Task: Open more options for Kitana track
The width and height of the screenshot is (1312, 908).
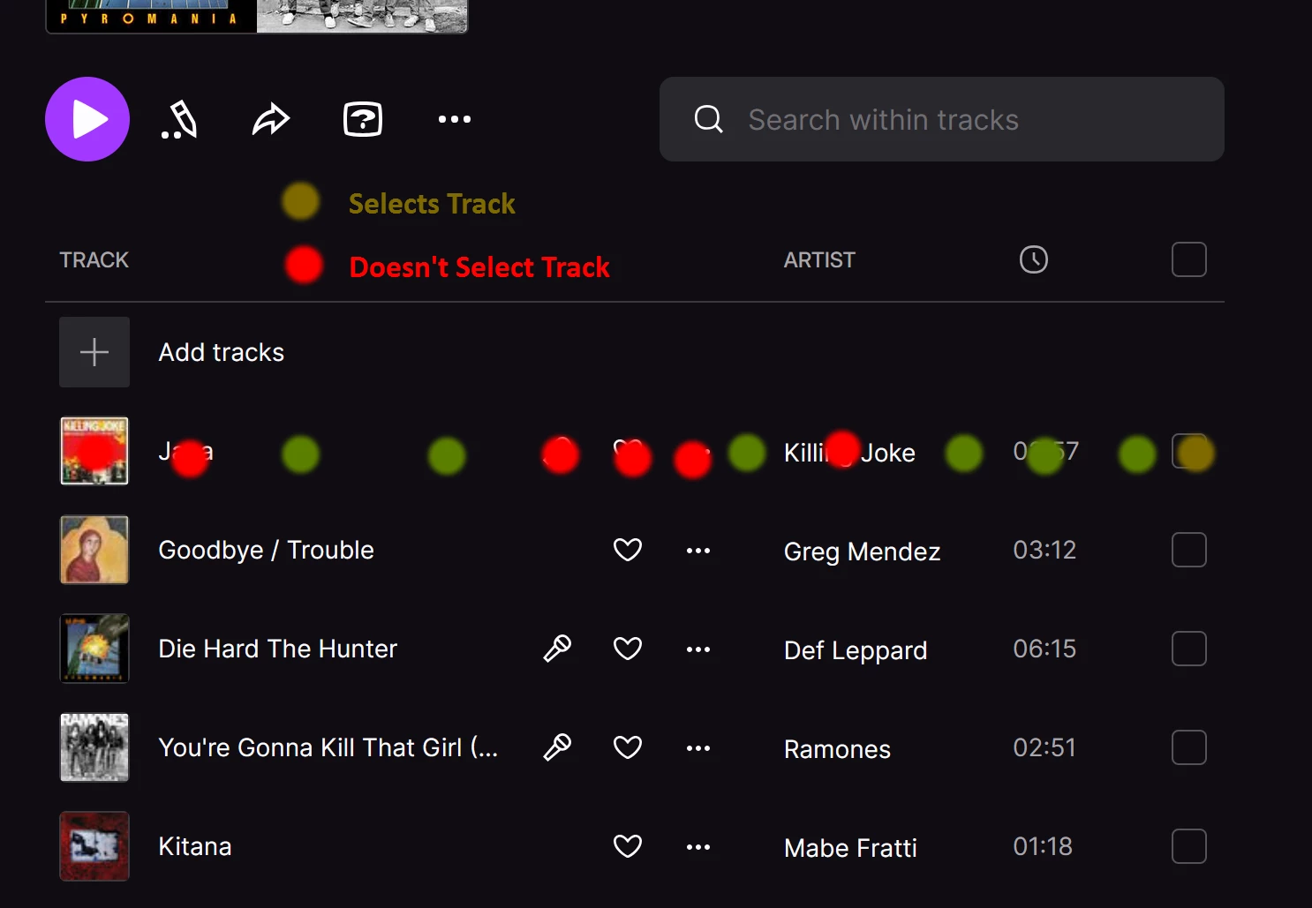Action: pos(698,846)
